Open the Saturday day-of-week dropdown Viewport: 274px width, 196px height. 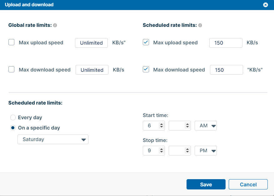coord(52,139)
